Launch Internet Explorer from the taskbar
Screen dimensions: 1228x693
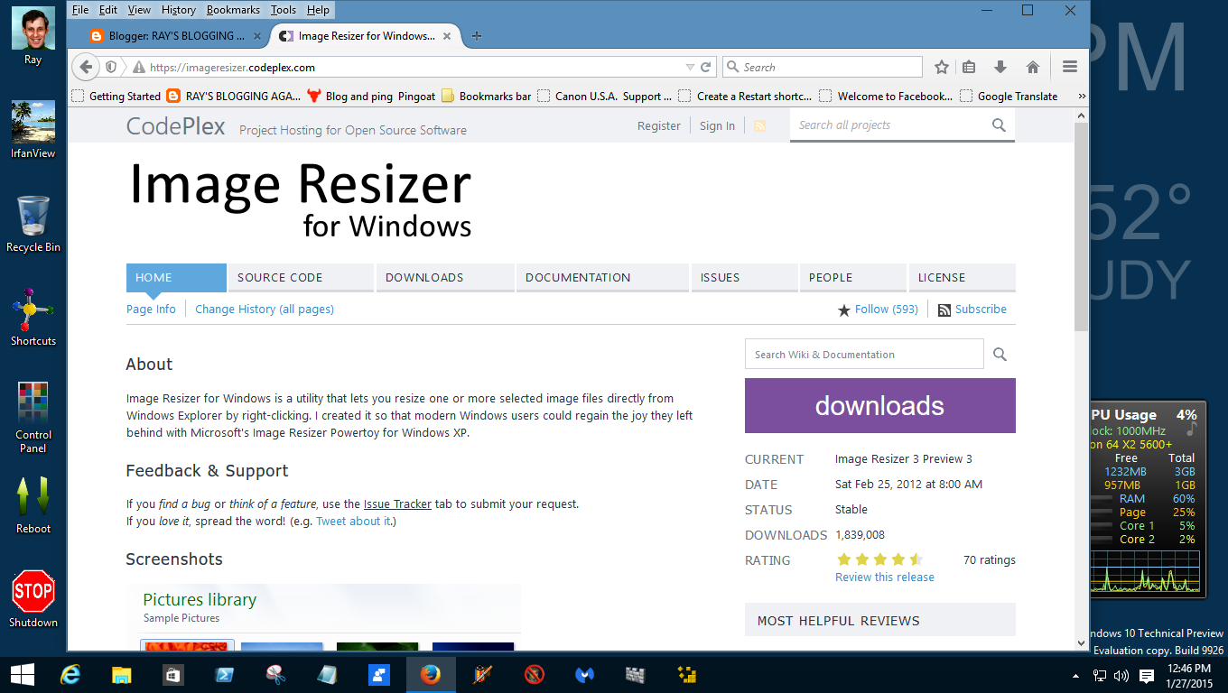(x=70, y=674)
